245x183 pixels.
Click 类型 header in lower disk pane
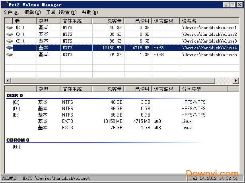pyautogui.click(x=48, y=89)
